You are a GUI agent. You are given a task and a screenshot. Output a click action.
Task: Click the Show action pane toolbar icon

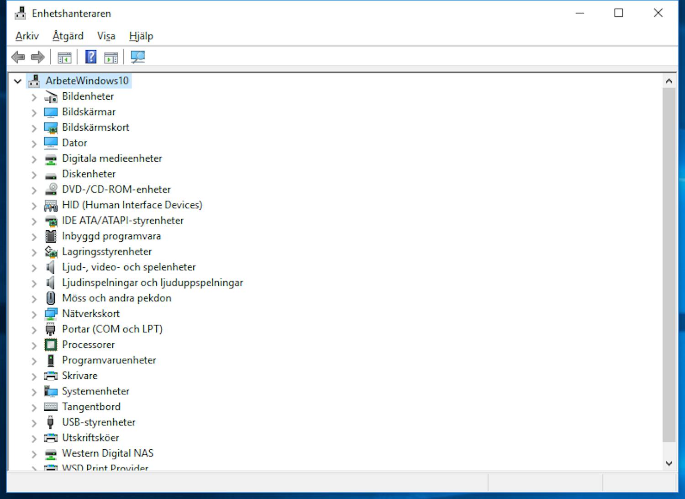[x=110, y=57]
